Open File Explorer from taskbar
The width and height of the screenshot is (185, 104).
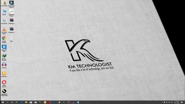(26, 102)
